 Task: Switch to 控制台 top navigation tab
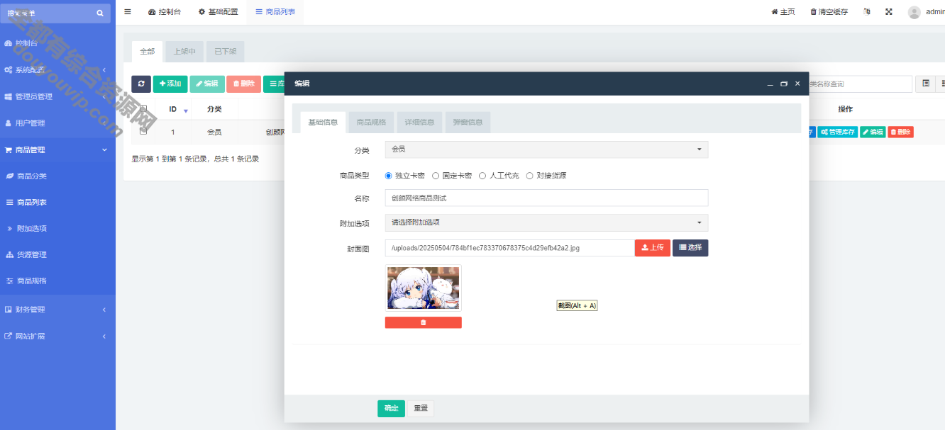click(x=165, y=12)
